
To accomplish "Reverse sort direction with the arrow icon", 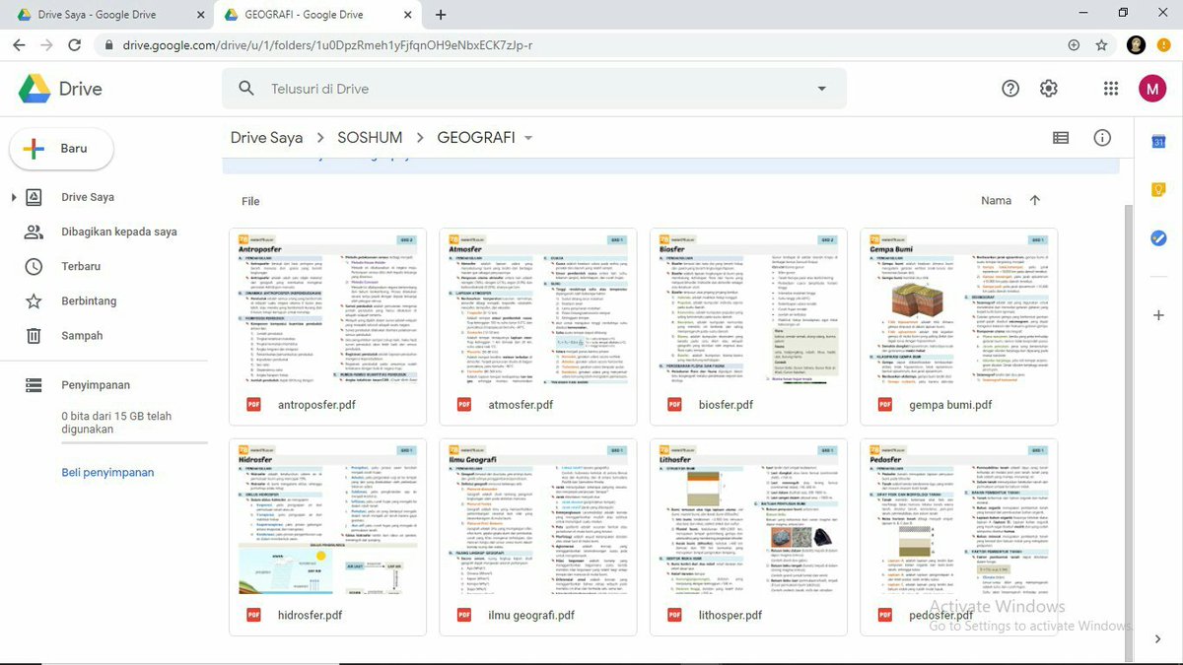I will [1034, 200].
